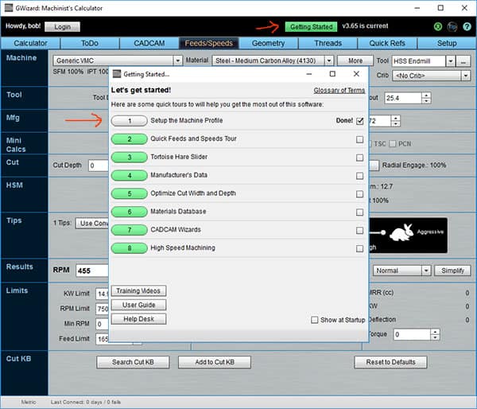Select the Feeds/Speeds tab
The height and width of the screenshot is (409, 477).
pos(208,43)
